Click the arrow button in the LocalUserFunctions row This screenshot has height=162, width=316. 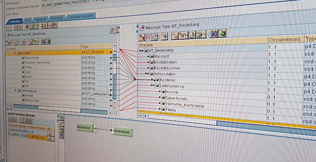click(51, 134)
